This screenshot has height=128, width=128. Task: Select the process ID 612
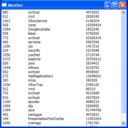(x=5, y=16)
